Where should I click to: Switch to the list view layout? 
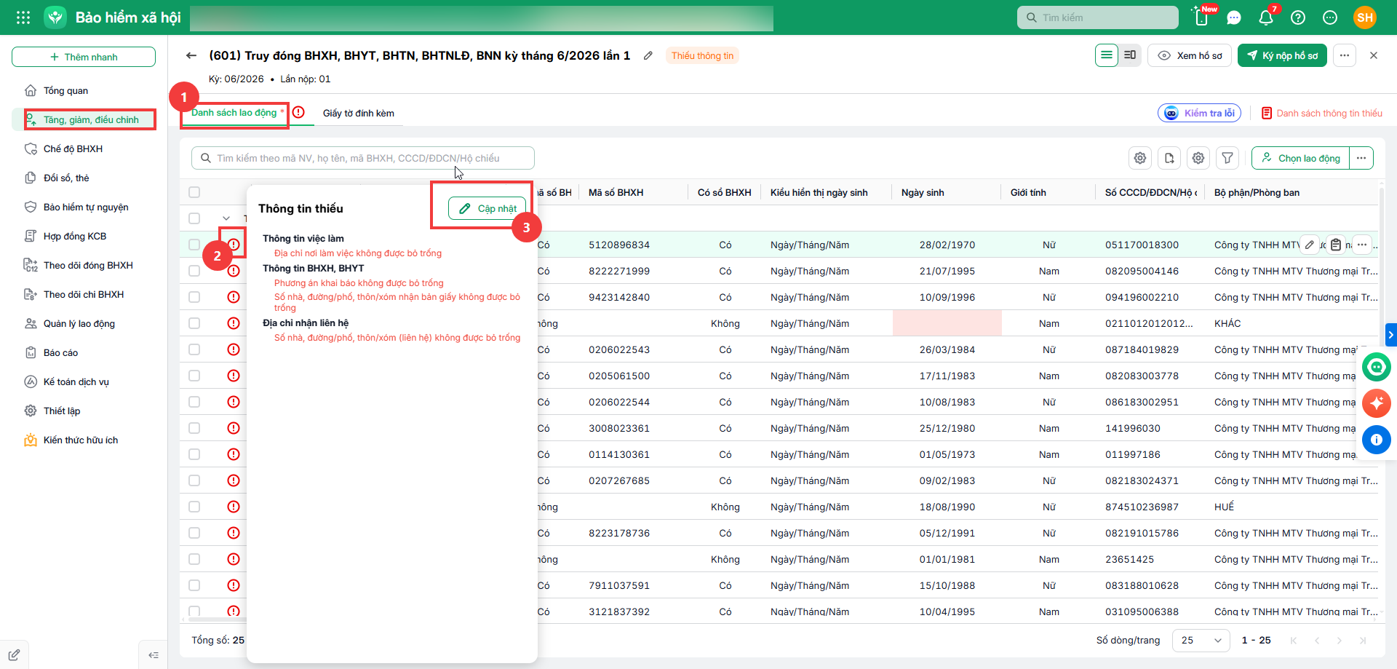(1107, 55)
